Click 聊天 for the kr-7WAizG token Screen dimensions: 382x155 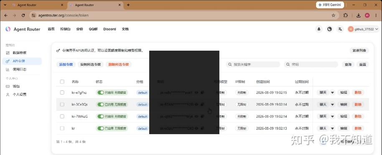pyautogui.click(x=323, y=116)
